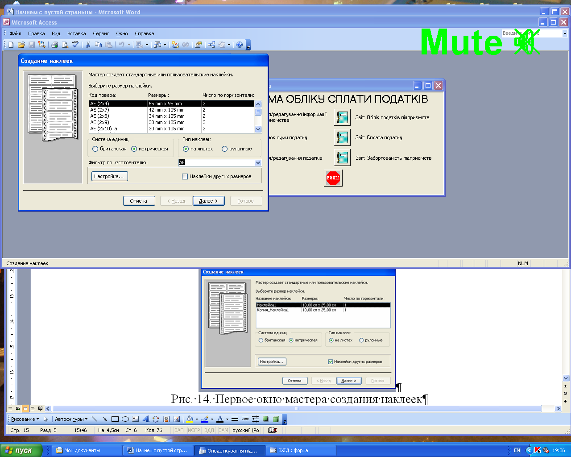
Task: Open Line Color dropdown arrow
Action: click(212, 419)
